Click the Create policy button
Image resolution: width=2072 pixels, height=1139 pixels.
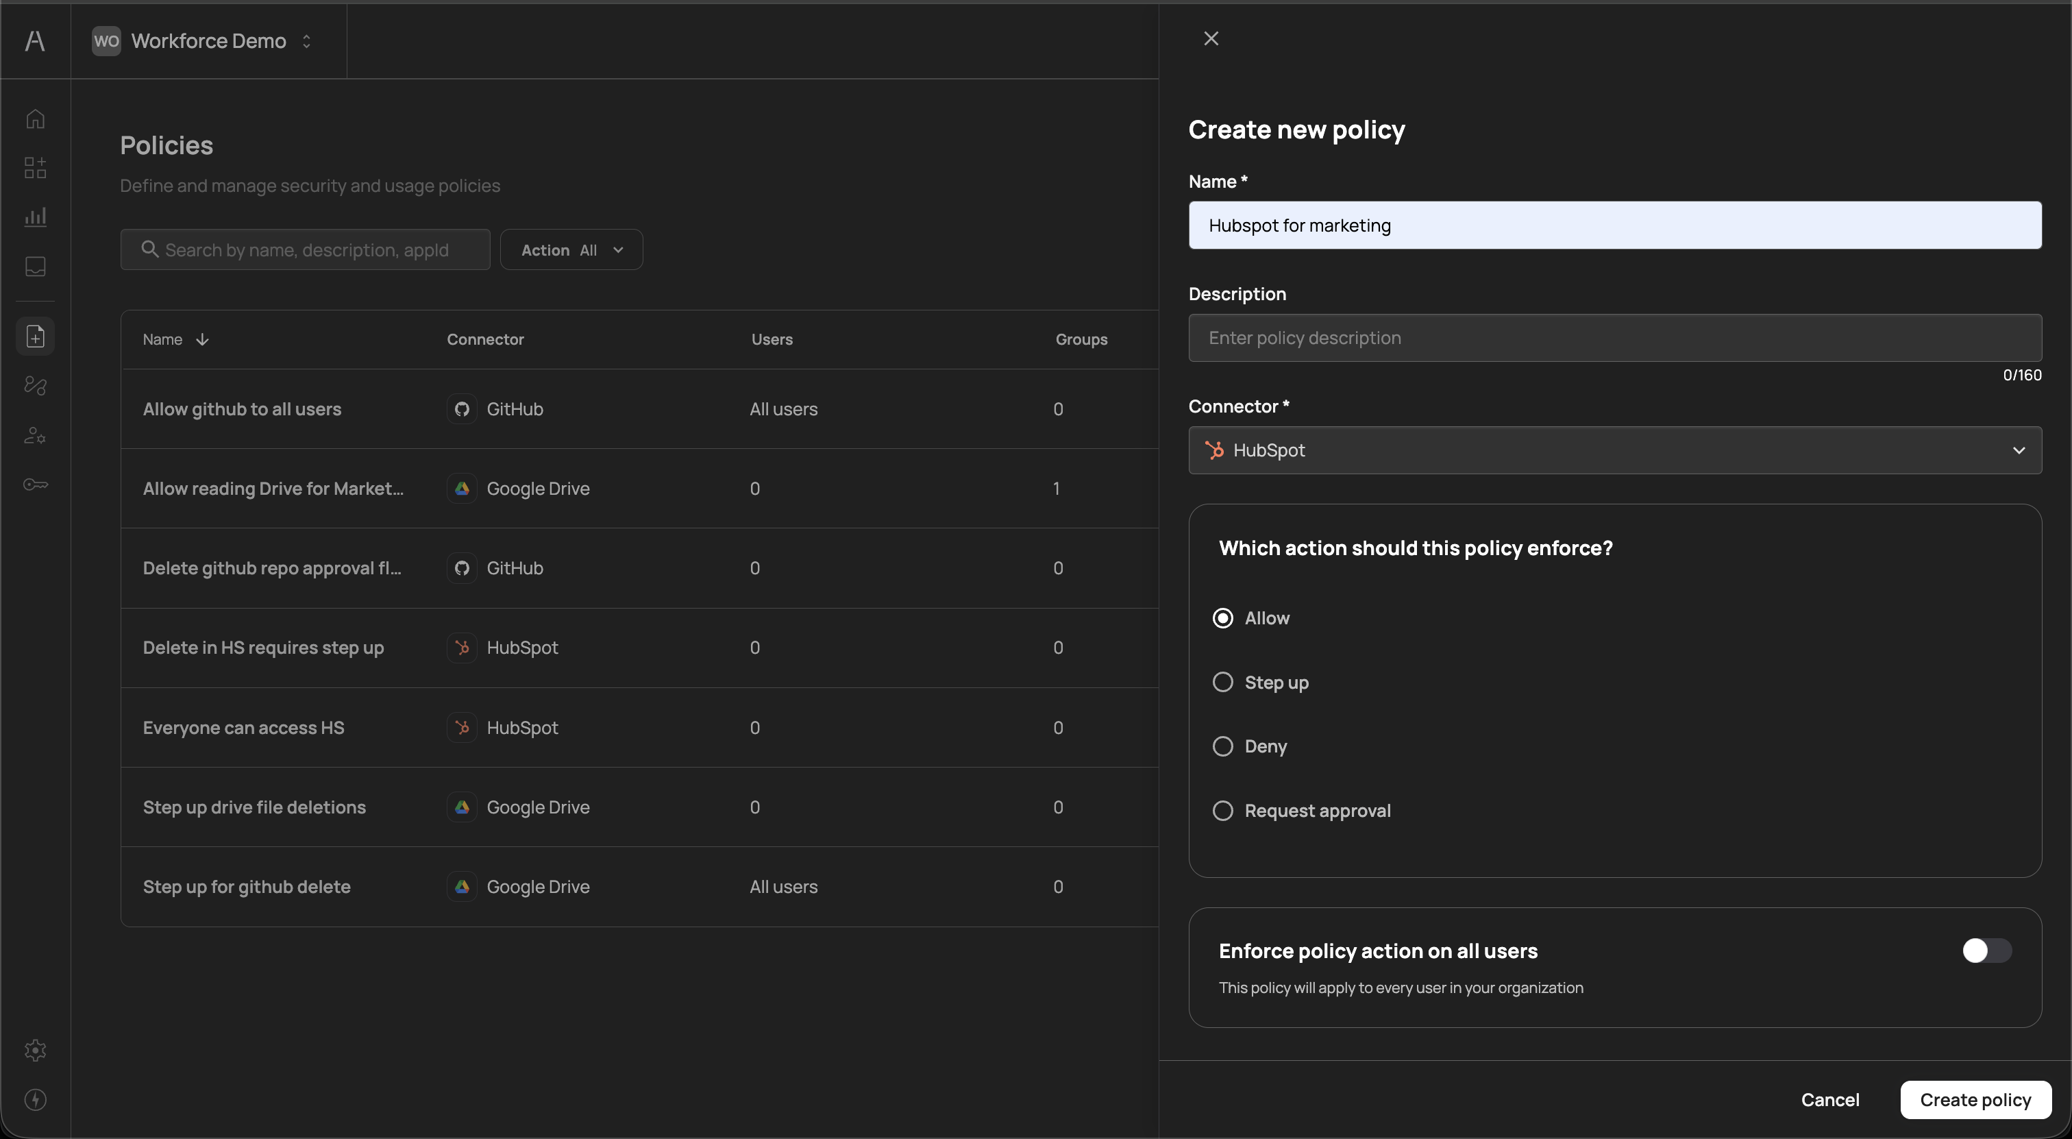[x=1975, y=1099]
